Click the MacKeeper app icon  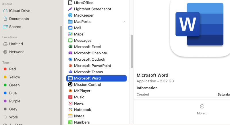click(70, 15)
